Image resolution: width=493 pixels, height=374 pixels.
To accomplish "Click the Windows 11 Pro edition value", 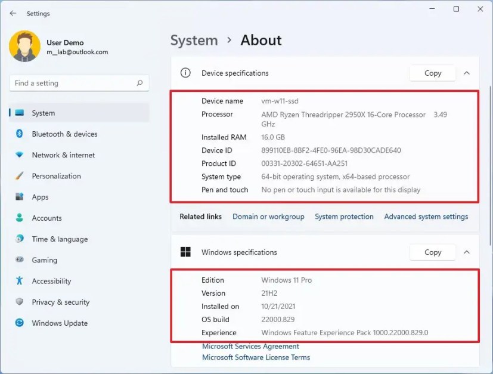I will click(286, 280).
